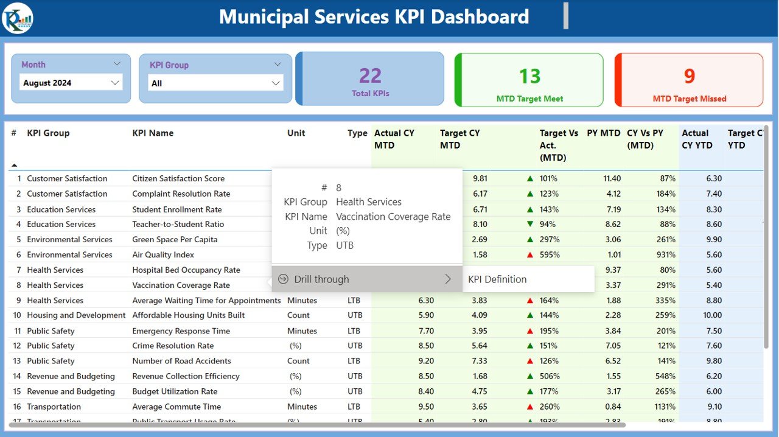Click green up arrow for Citizen Satisfaction Score

pos(530,178)
